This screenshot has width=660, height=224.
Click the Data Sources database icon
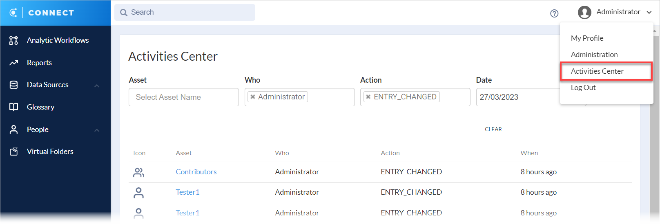(14, 85)
